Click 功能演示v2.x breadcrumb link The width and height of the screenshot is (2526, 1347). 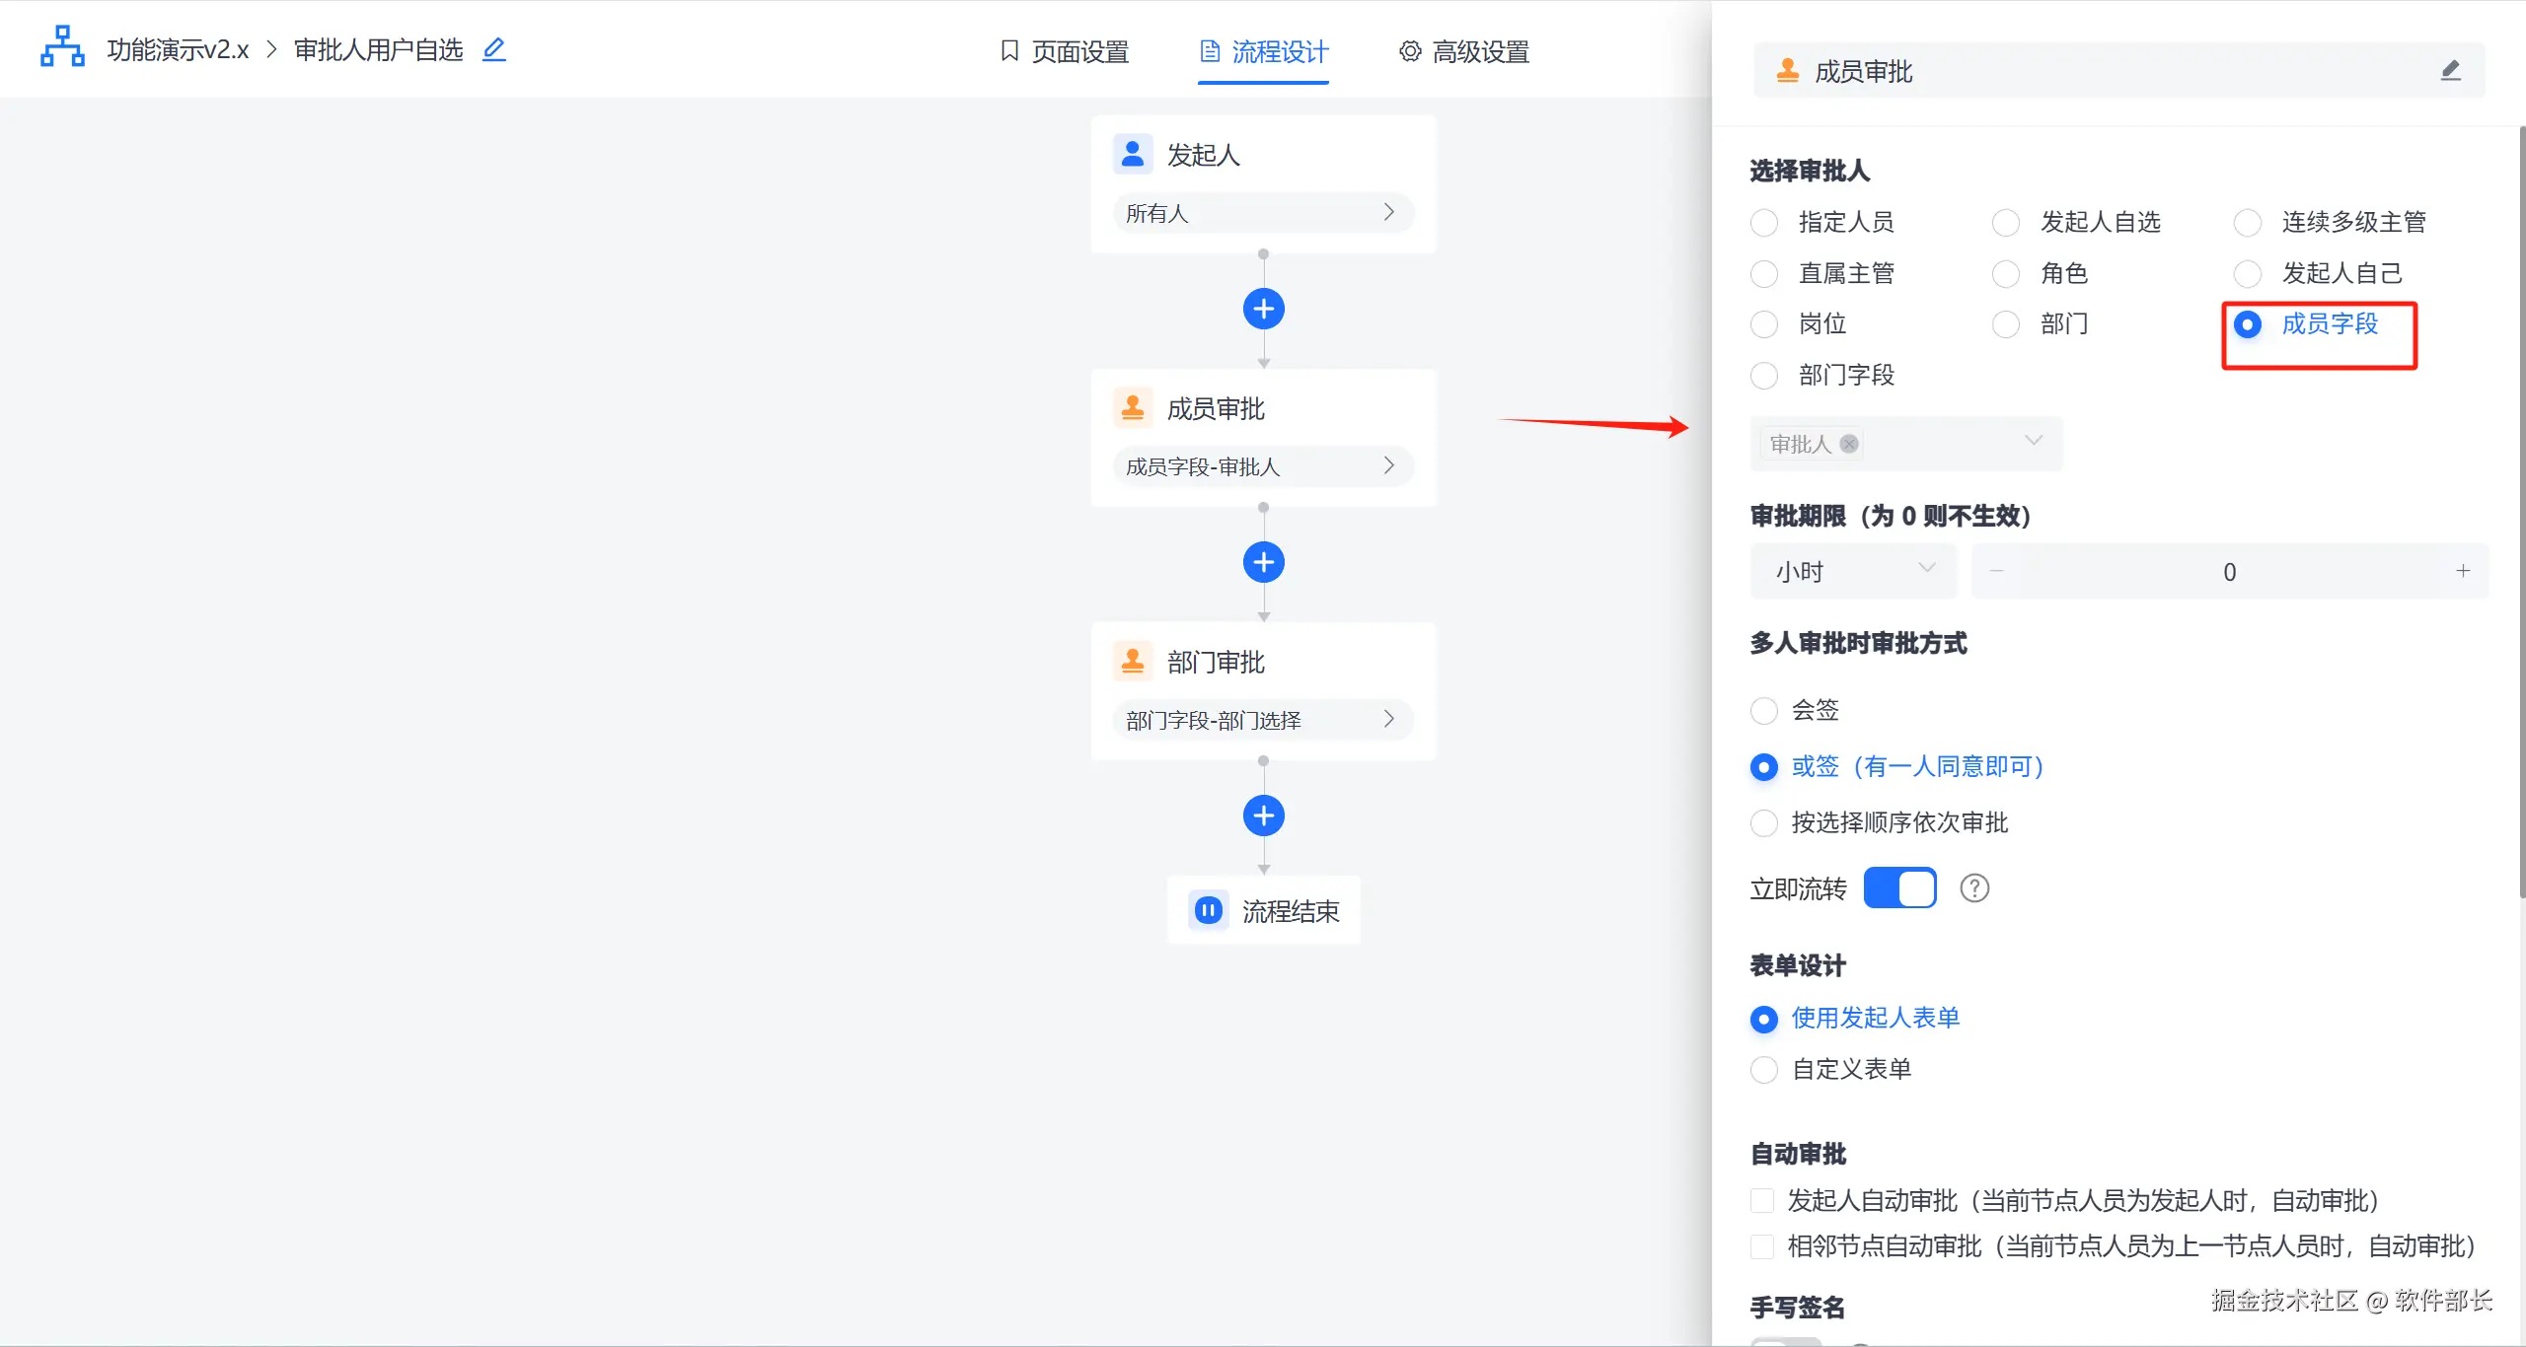[178, 49]
